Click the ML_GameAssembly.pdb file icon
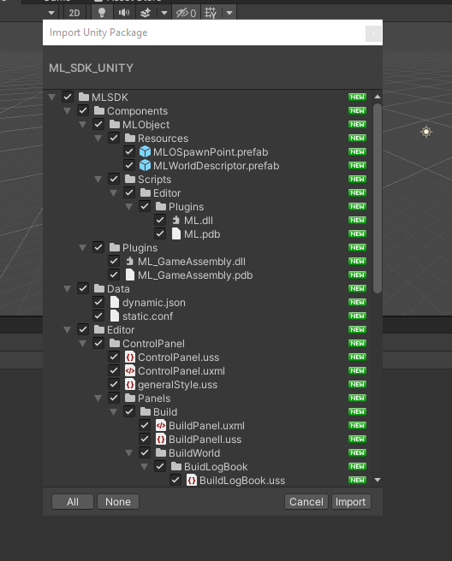The height and width of the screenshot is (561, 452). click(x=129, y=275)
